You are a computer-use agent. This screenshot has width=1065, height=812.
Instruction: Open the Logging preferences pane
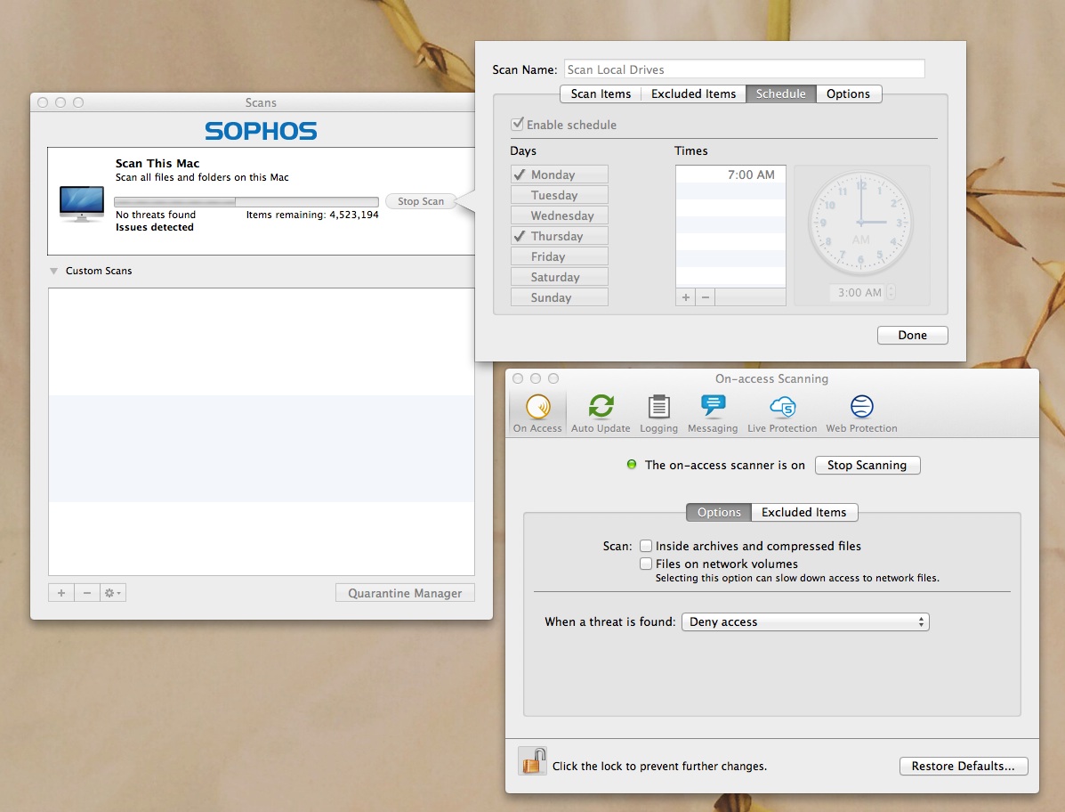[658, 412]
